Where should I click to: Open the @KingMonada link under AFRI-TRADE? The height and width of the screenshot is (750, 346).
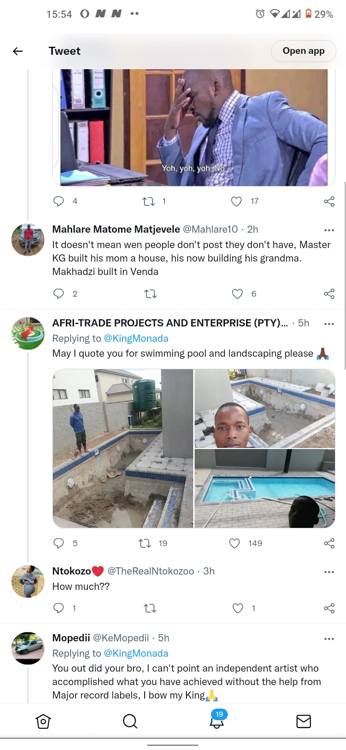(x=136, y=338)
